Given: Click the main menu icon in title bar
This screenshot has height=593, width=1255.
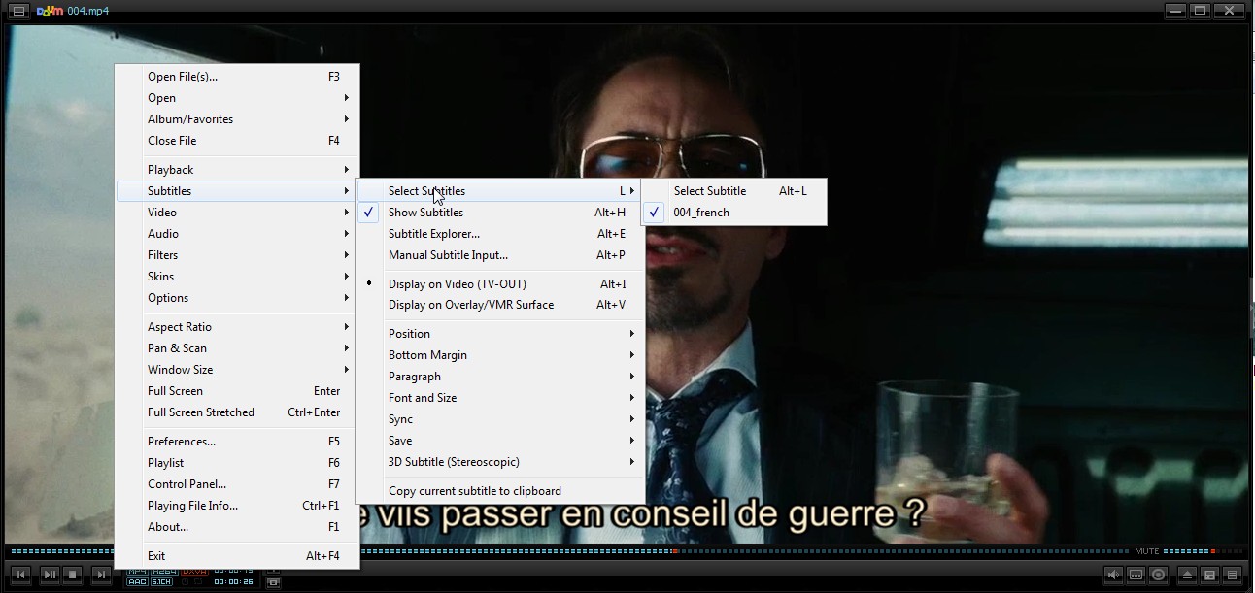Looking at the screenshot, I should [18, 11].
